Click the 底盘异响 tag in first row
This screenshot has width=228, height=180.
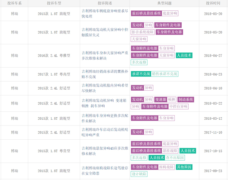pos(170,13)
